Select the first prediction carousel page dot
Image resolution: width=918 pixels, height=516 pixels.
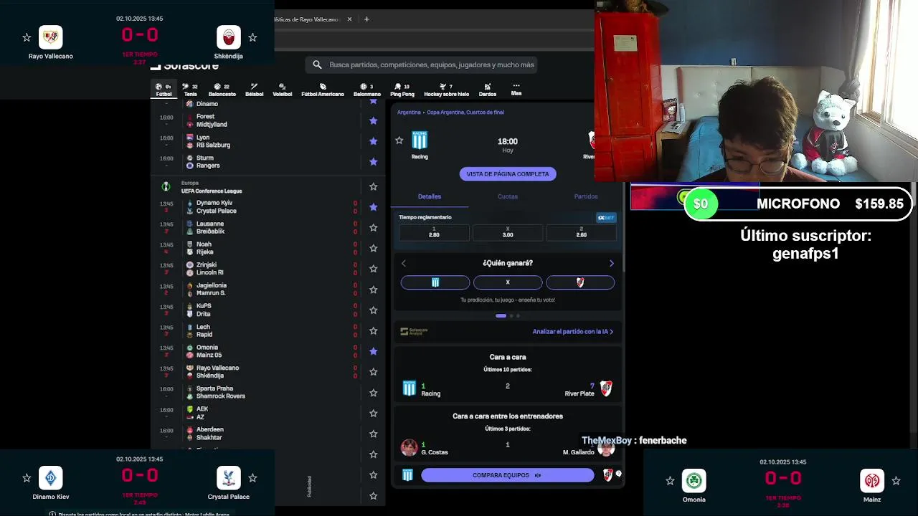click(x=501, y=315)
